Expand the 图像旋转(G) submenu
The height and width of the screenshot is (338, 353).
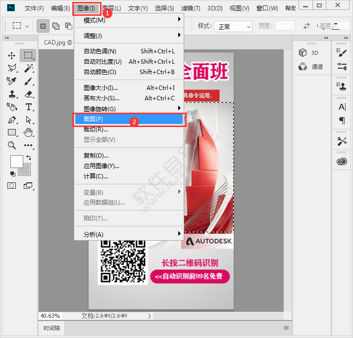pyautogui.click(x=129, y=109)
